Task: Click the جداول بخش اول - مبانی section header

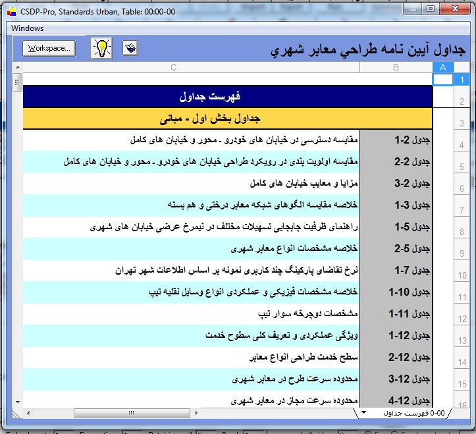Action: pyautogui.click(x=228, y=119)
